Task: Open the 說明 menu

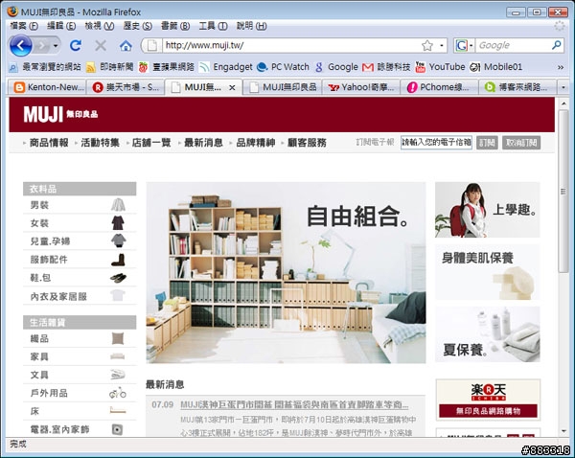Action: point(251,26)
